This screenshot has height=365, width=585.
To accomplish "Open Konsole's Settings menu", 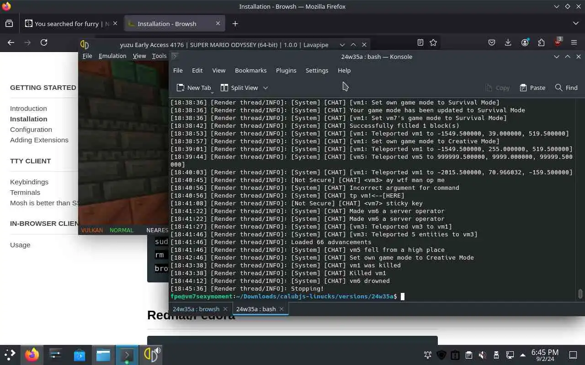I will tap(317, 70).
